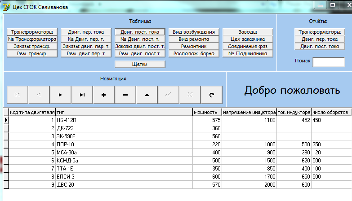Open Располож. барно table

[x=194, y=53]
